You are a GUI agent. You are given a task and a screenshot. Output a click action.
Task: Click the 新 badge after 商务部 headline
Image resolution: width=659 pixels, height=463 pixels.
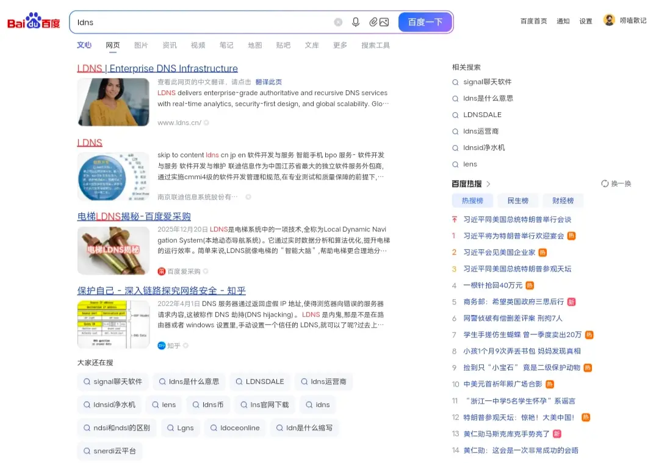pyautogui.click(x=571, y=302)
